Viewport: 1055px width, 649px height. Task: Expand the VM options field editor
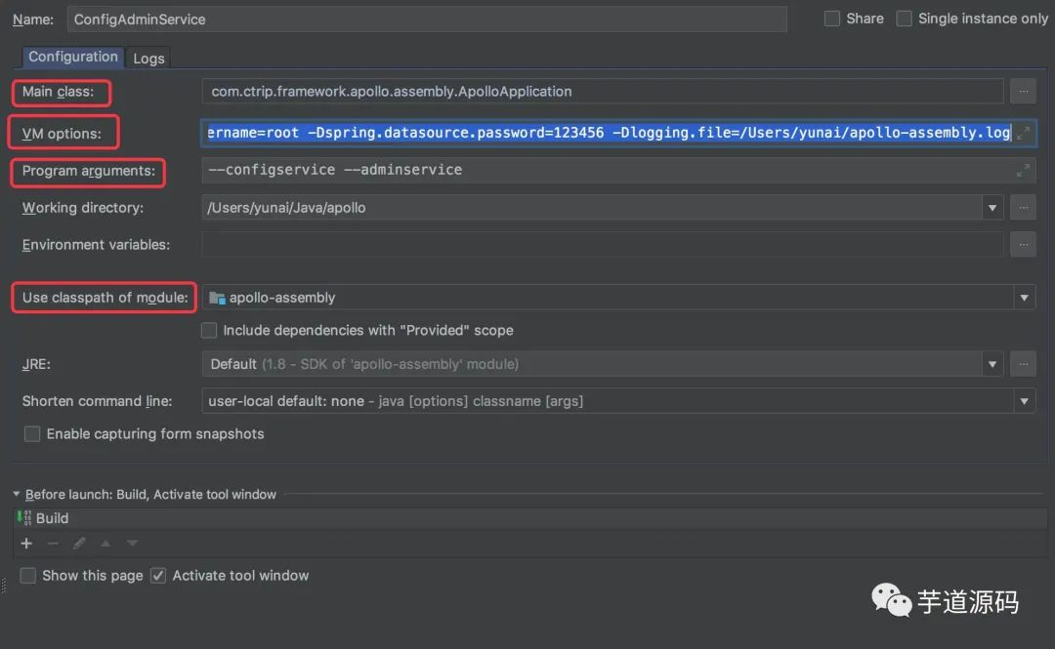[1023, 133]
